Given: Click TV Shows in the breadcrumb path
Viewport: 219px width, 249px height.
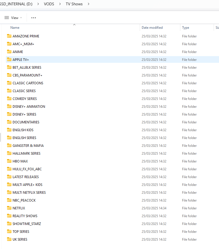Looking at the screenshot, I should [x=74, y=4].
